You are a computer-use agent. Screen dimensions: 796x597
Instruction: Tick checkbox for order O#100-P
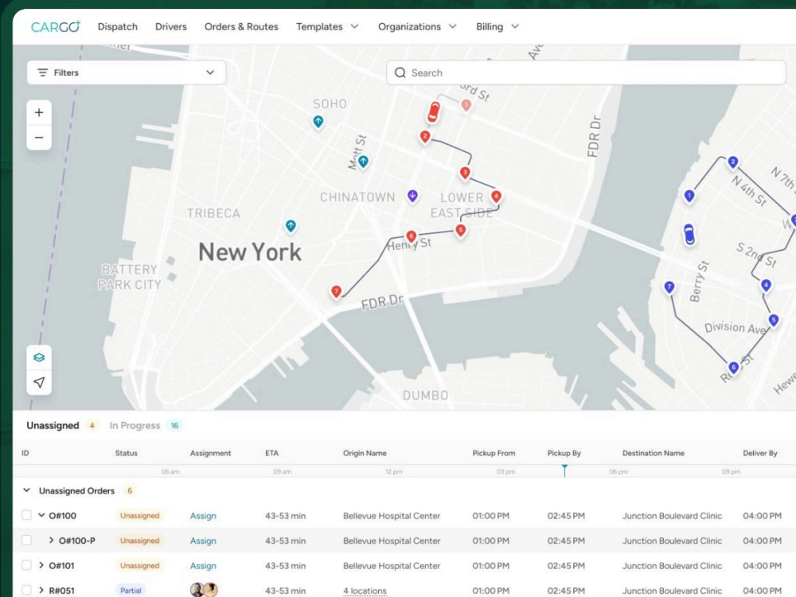(x=26, y=540)
